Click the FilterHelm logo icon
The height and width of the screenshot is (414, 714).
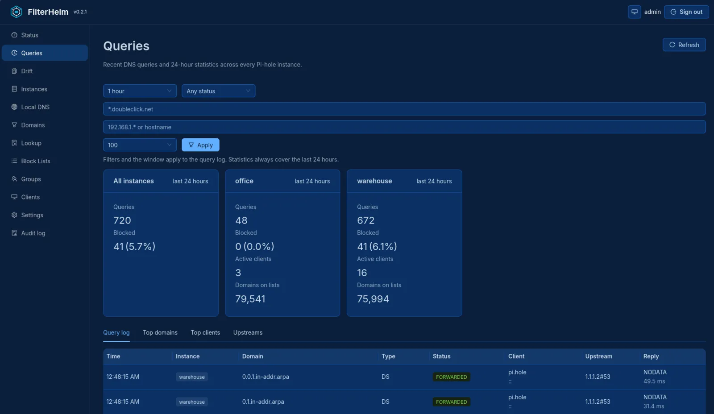click(x=16, y=12)
